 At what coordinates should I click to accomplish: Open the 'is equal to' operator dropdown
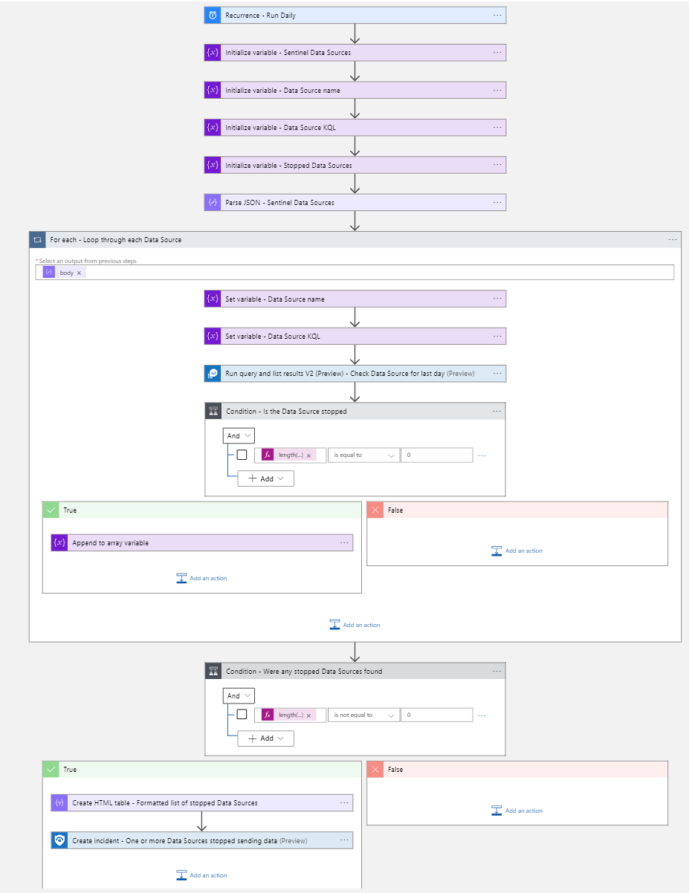[x=363, y=455]
